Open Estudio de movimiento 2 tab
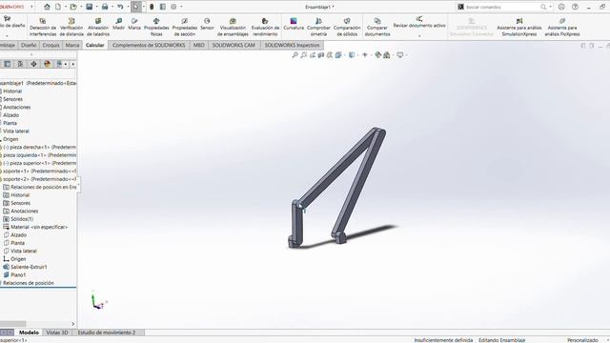Viewport: 610px width, 343px height. click(x=107, y=333)
